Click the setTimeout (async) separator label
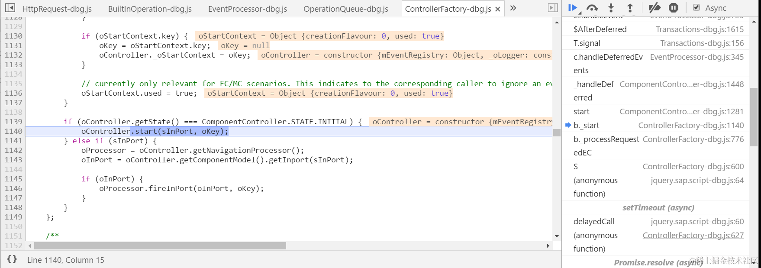Image resolution: width=761 pixels, height=268 pixels. [658, 207]
